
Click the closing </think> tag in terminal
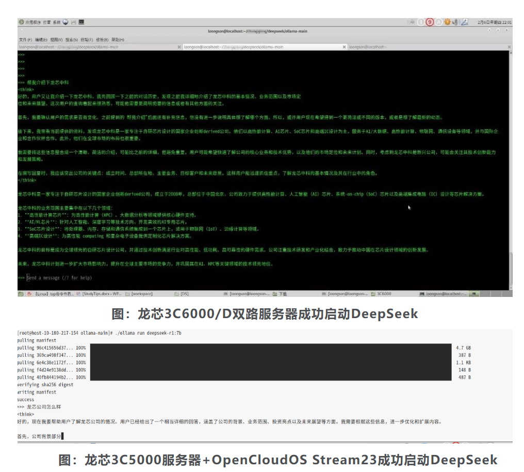pos(27,180)
